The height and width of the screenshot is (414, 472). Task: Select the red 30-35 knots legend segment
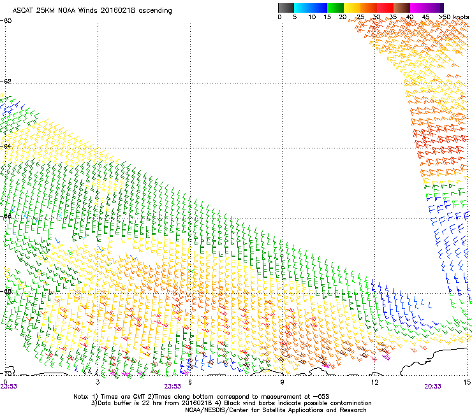point(385,8)
